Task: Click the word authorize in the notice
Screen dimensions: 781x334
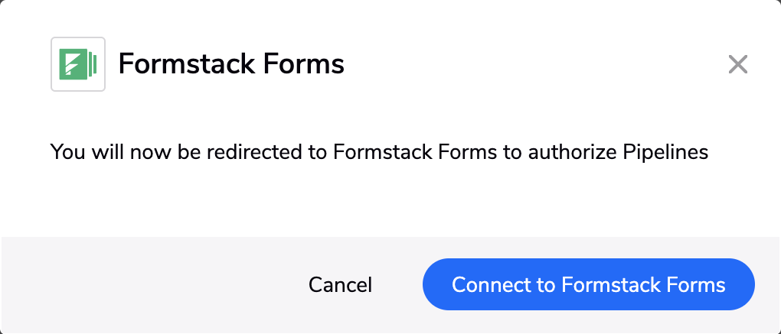Action: click(x=573, y=152)
